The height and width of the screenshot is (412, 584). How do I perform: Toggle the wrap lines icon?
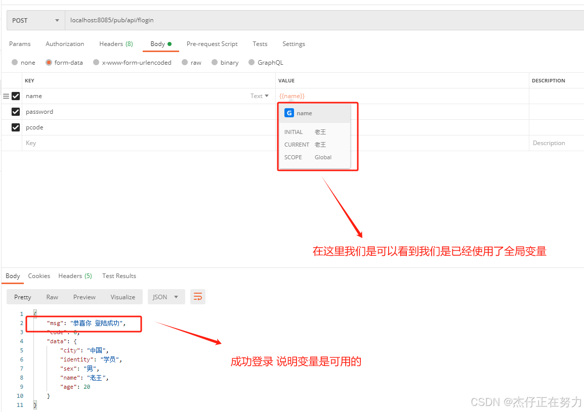[198, 297]
